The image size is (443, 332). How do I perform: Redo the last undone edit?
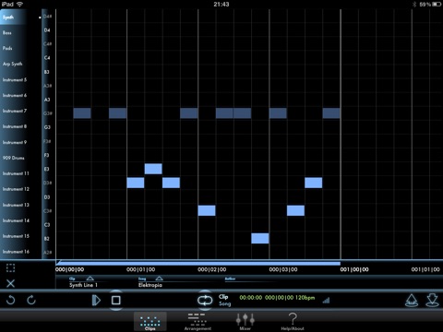tap(31, 300)
